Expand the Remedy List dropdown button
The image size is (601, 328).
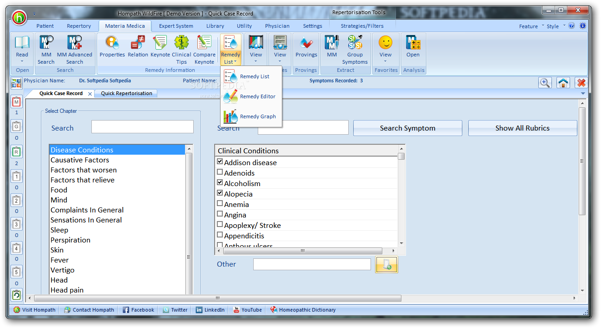(x=230, y=58)
